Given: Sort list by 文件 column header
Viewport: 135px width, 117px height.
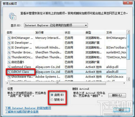Looking at the screenshot, I should coord(116,32).
